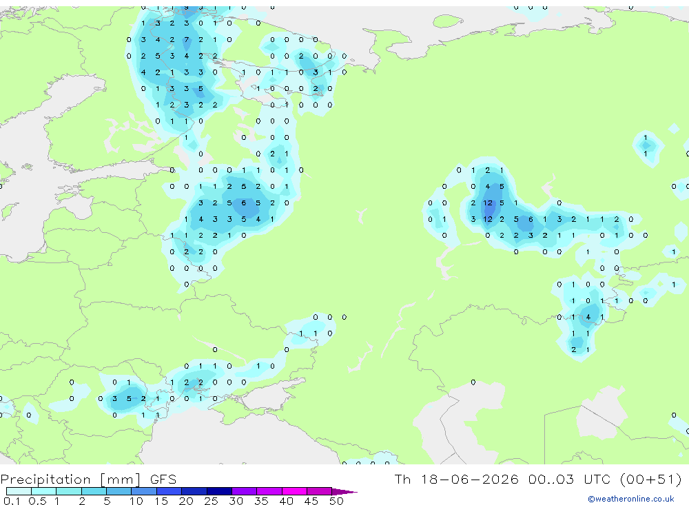
Task: Click the legend label '0.1'
Action: (12, 501)
